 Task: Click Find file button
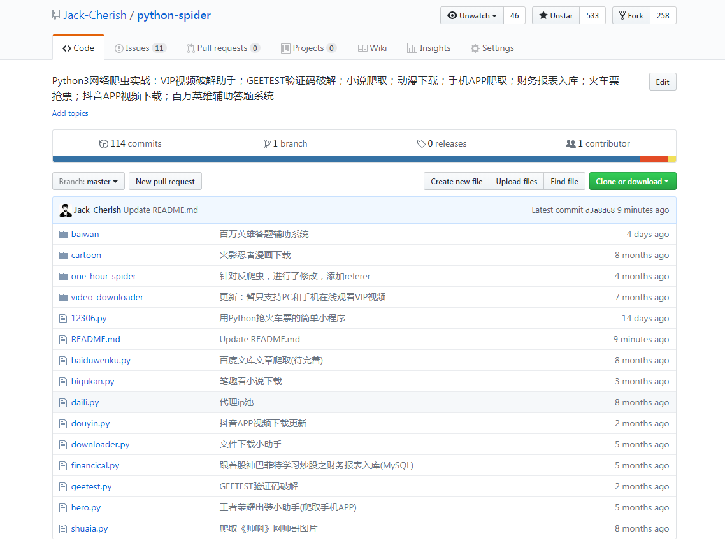pos(564,181)
